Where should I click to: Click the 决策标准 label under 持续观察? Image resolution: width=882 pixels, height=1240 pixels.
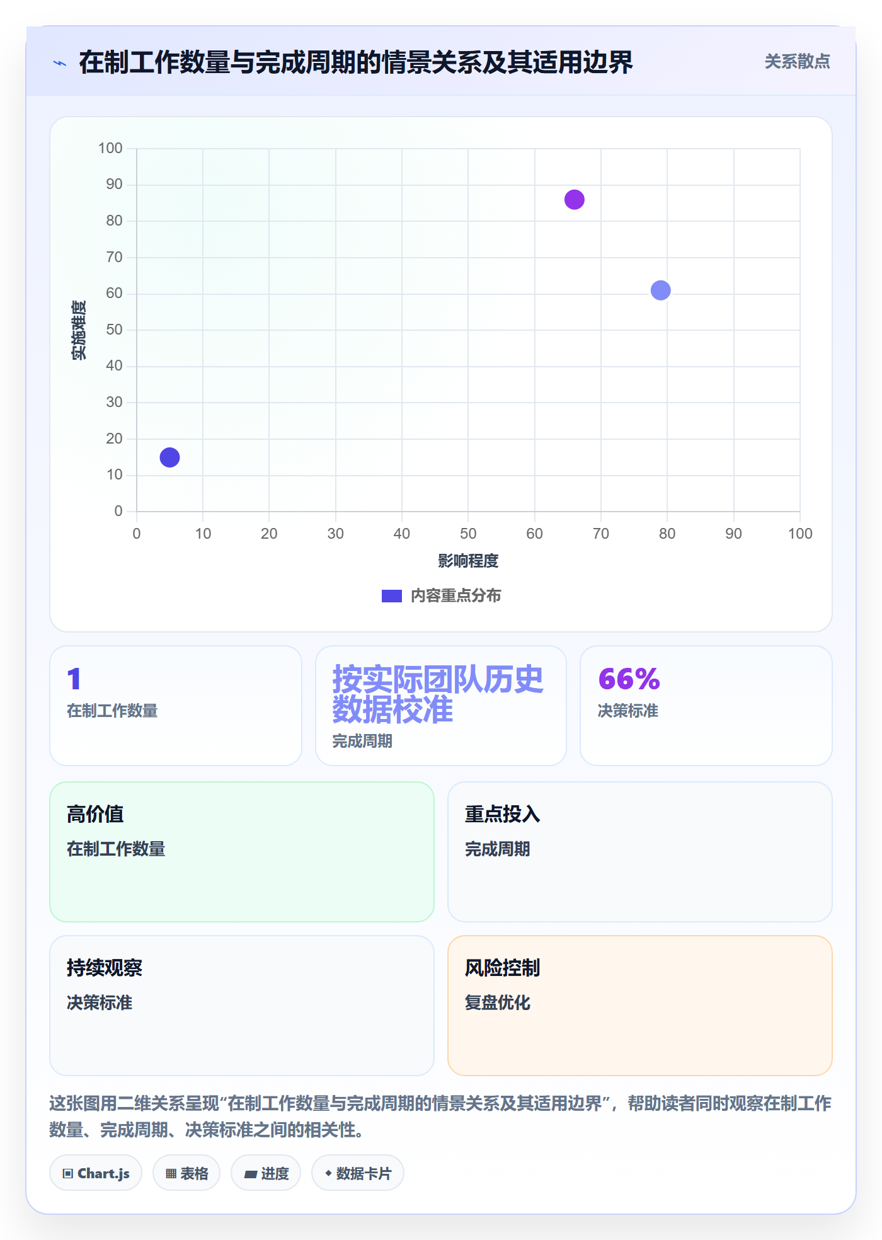[100, 1002]
